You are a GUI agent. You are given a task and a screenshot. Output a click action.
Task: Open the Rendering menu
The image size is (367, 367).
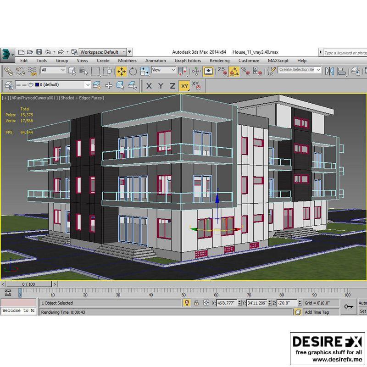click(219, 61)
